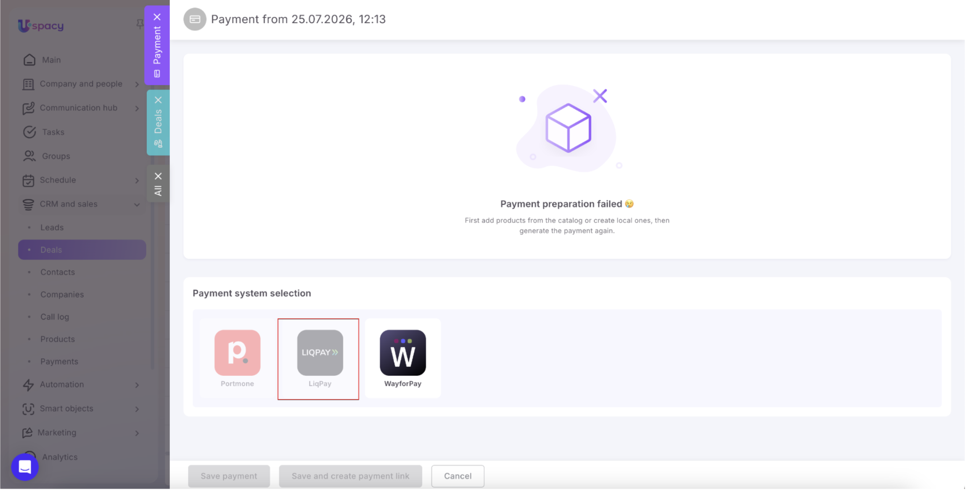Close the Deals side tab

(158, 100)
